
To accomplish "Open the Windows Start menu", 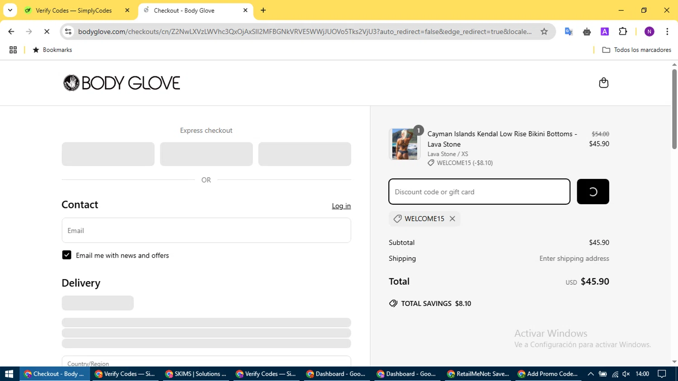I will tap(9, 374).
